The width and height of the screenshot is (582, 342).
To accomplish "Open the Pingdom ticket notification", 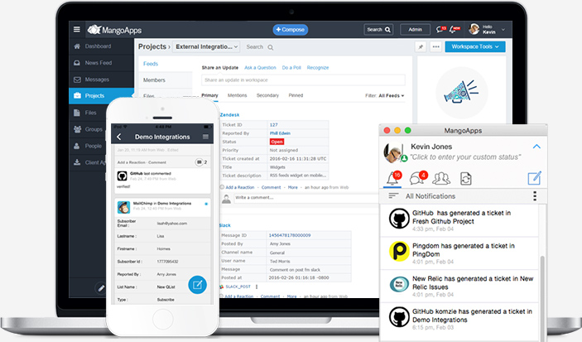I will (x=459, y=253).
